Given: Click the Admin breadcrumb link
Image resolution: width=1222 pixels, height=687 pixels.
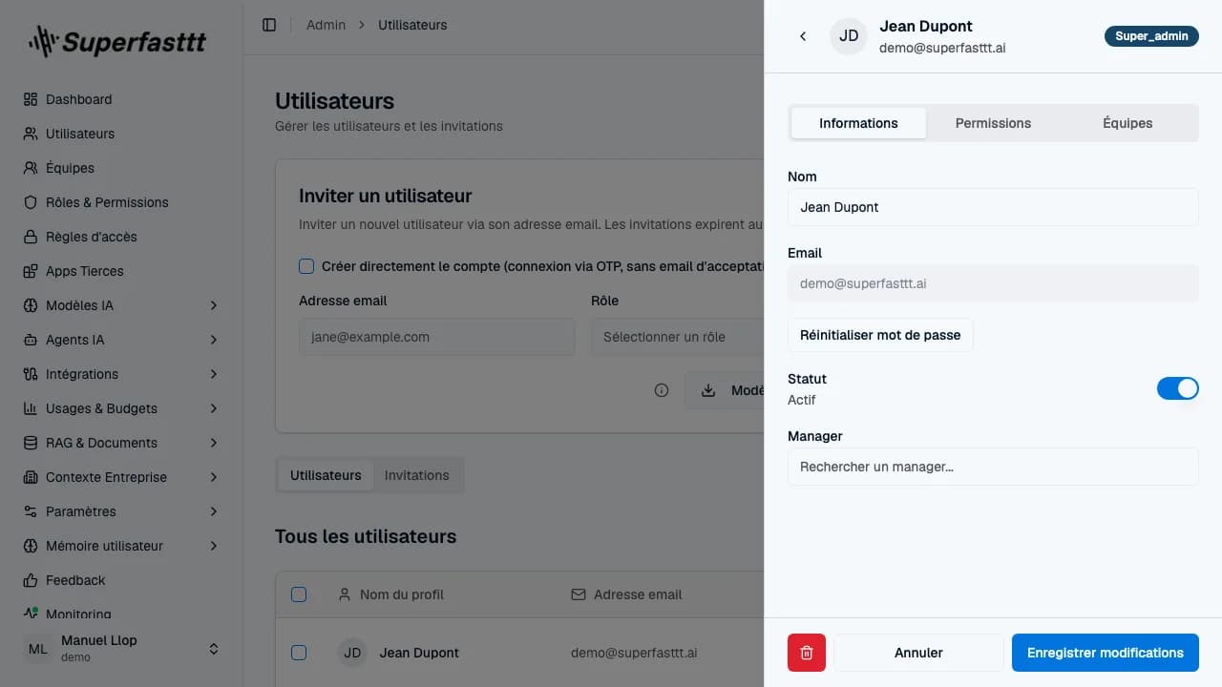Looking at the screenshot, I should (x=326, y=25).
